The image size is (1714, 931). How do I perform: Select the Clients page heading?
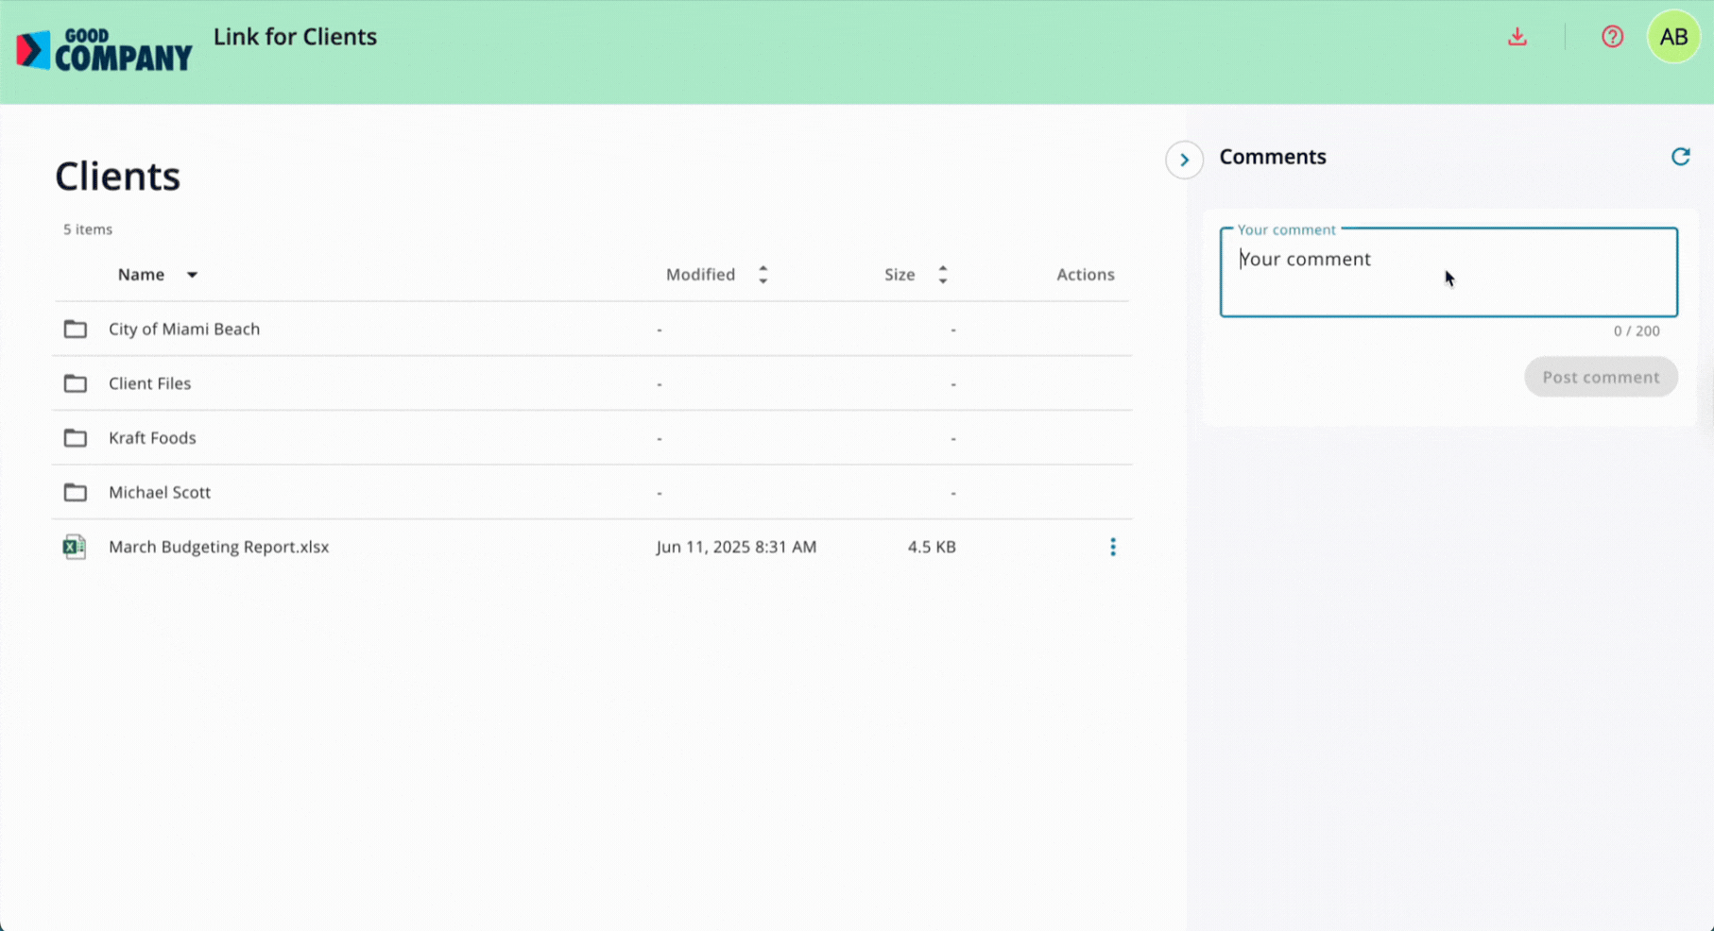[x=117, y=176]
